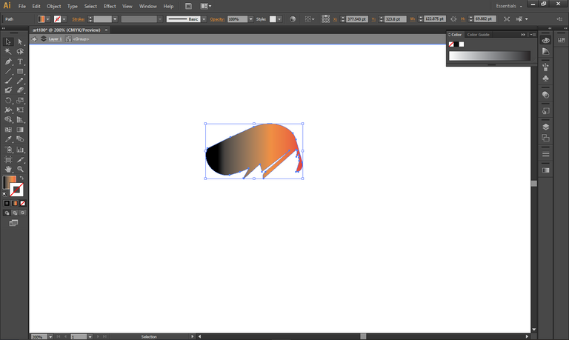Select the Rectangle tool
The width and height of the screenshot is (569, 340).
20,72
